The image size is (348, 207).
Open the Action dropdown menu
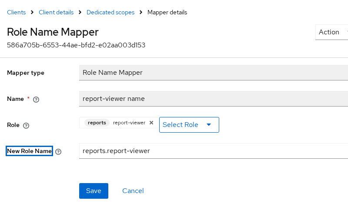click(x=331, y=32)
